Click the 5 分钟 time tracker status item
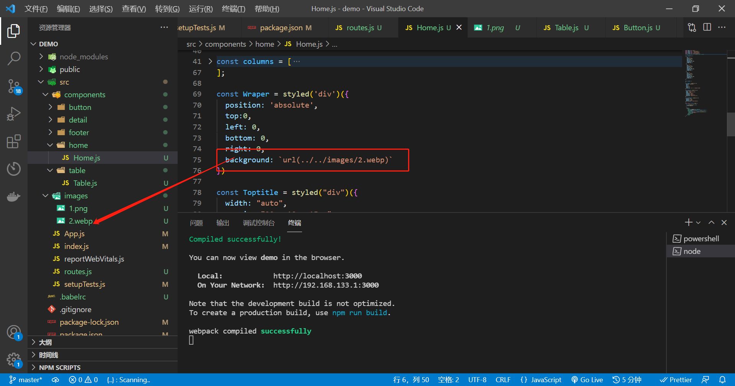The height and width of the screenshot is (386, 735). point(627,380)
